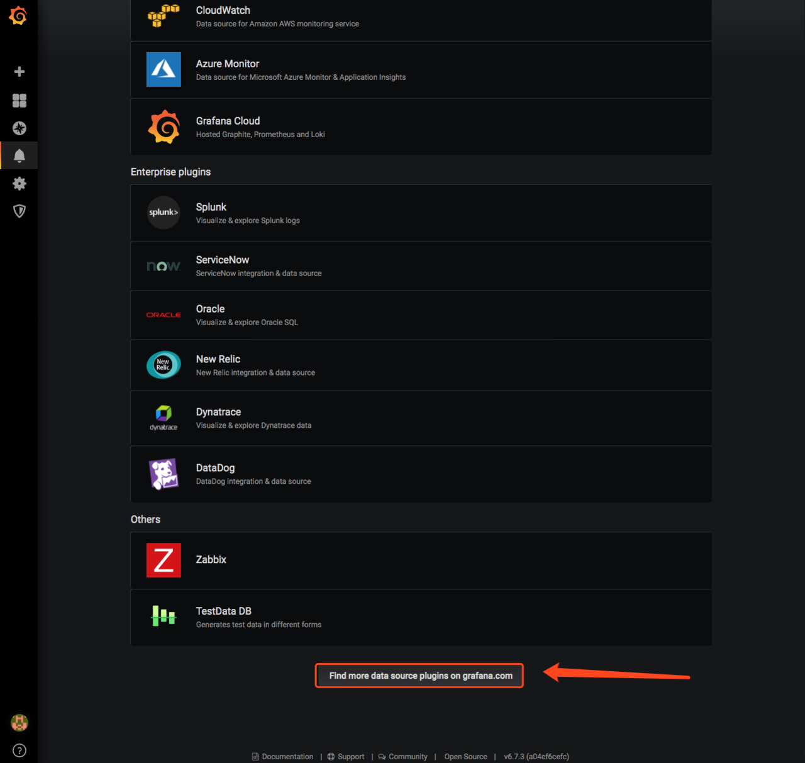Select the DataDog plugin title
This screenshot has height=763, width=805.
[x=215, y=468]
